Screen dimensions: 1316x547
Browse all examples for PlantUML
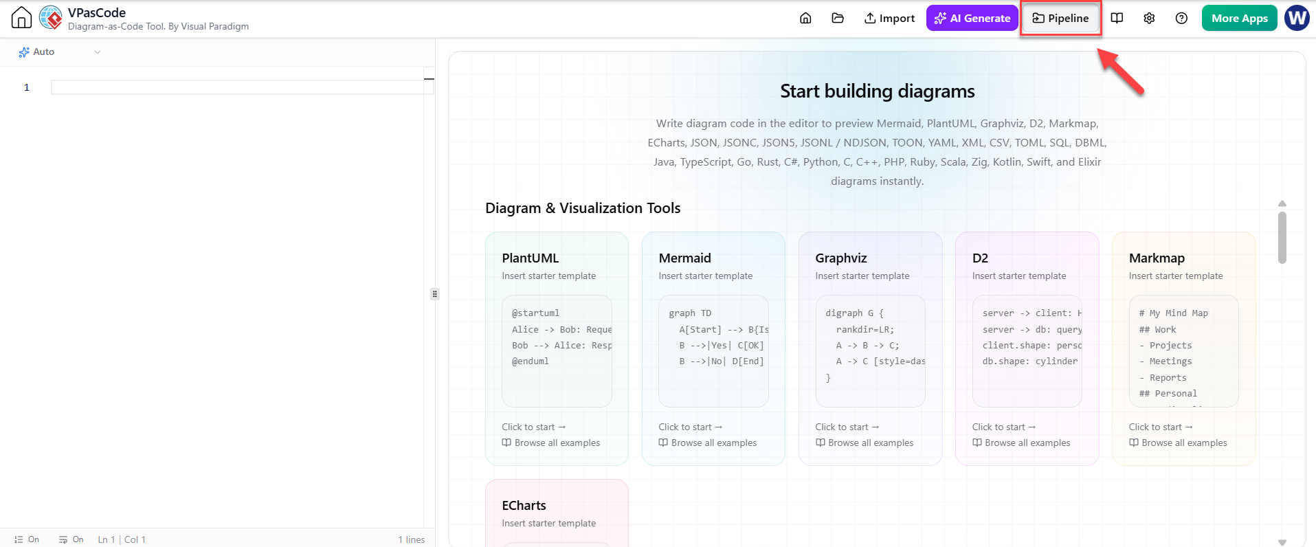coord(551,443)
